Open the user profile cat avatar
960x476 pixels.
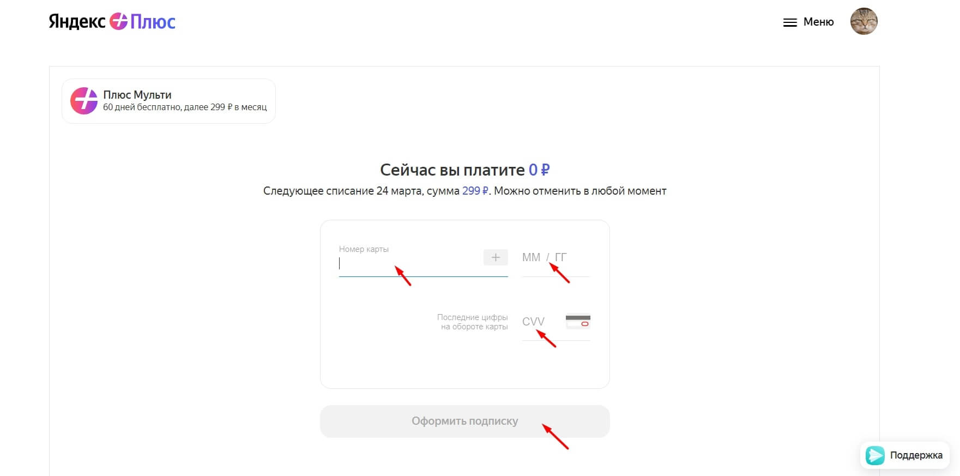[864, 22]
